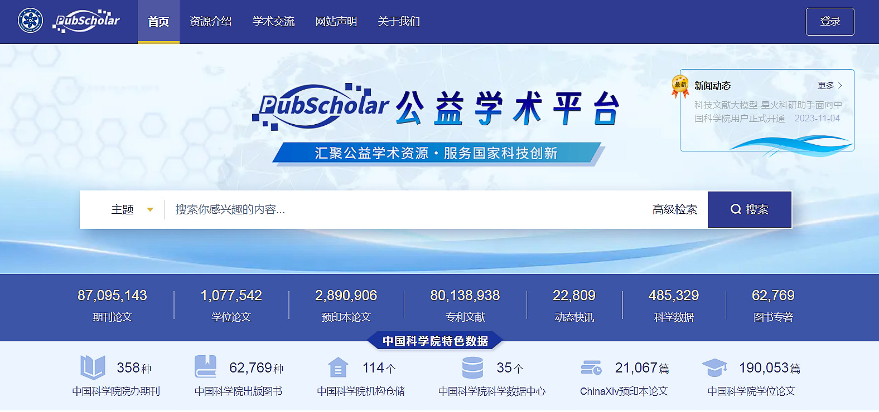Select the 首页 navigation tab
The height and width of the screenshot is (412, 879).
click(x=158, y=22)
